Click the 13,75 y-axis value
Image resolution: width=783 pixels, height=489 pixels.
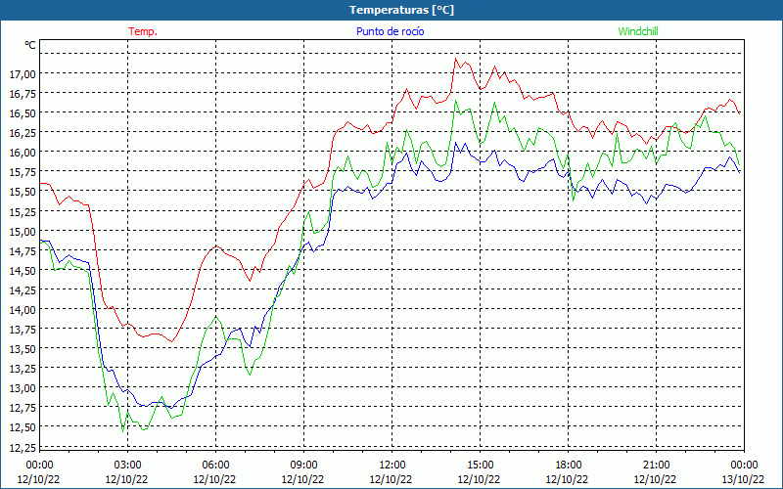23,330
